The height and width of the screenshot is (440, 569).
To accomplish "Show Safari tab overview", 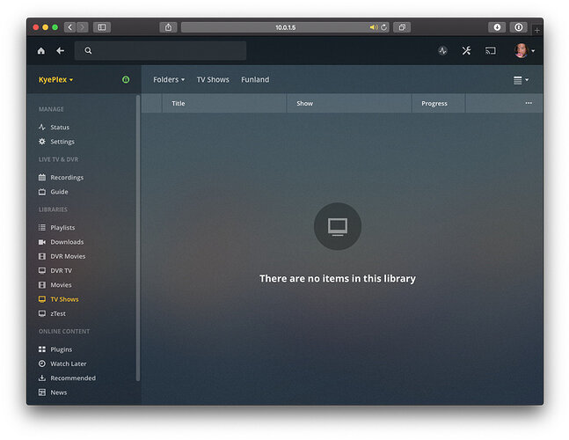I will [x=402, y=27].
